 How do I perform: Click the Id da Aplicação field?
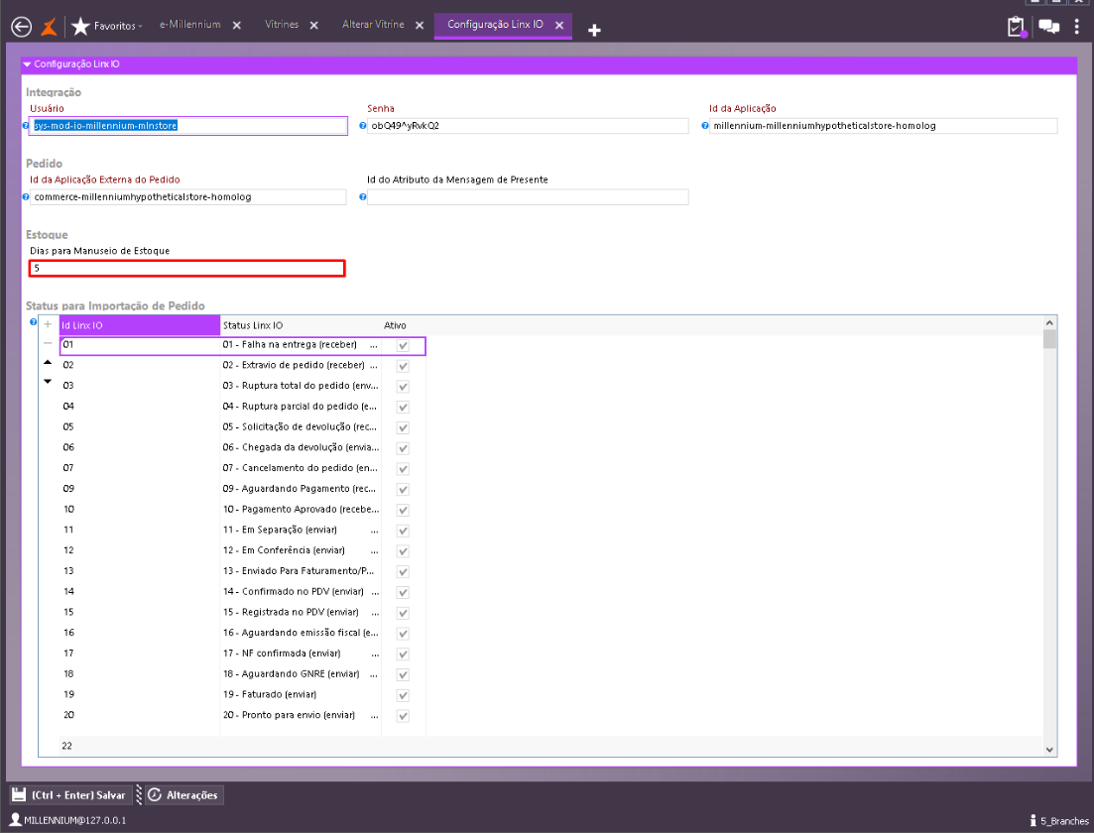(x=884, y=126)
